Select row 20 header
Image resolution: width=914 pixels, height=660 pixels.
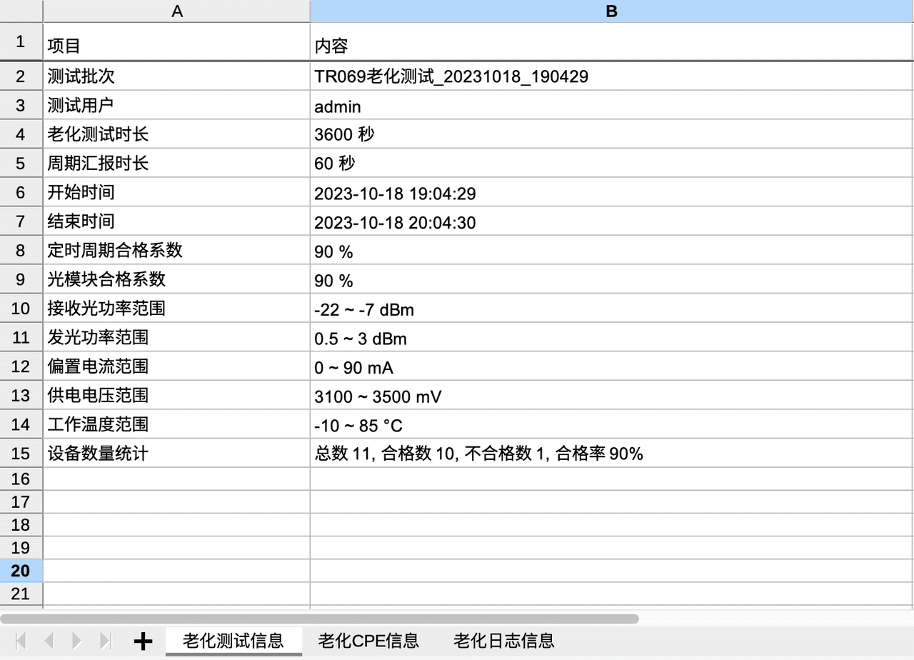pos(21,571)
